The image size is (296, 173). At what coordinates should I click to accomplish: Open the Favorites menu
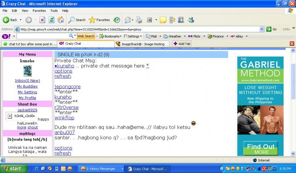pyautogui.click(x=39, y=11)
